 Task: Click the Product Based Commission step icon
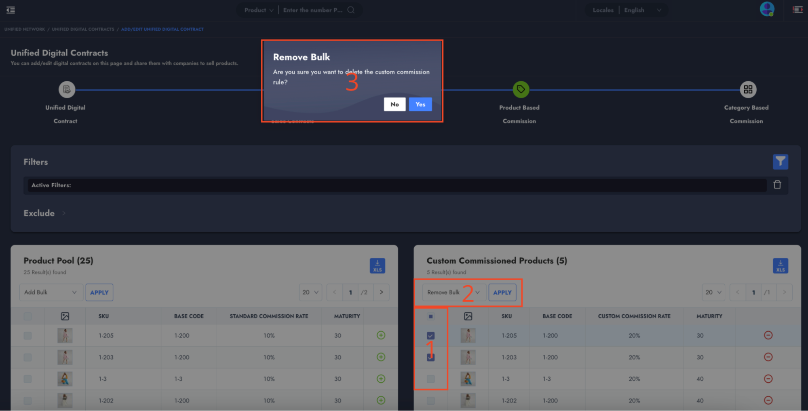click(521, 89)
